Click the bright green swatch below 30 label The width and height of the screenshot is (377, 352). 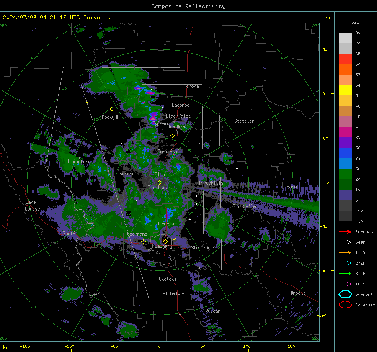pyautogui.click(x=345, y=174)
